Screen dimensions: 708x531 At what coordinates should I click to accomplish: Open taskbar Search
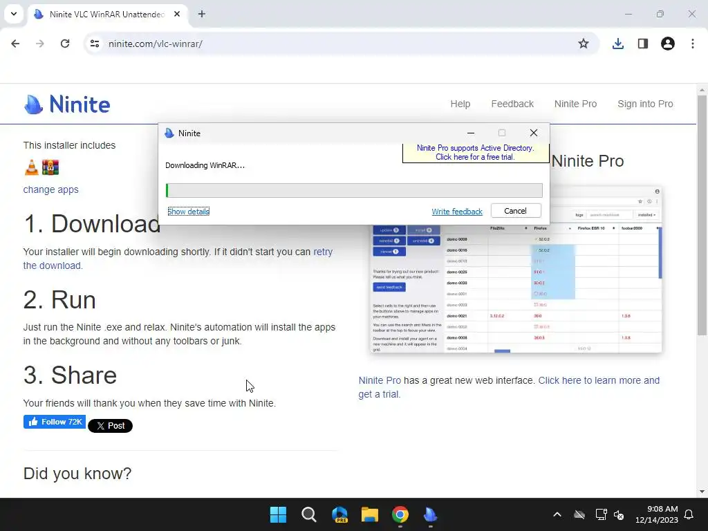[309, 514]
